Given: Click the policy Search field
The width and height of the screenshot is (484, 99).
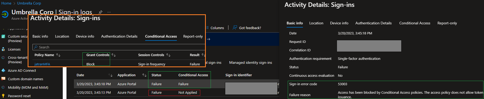Looking at the screenshot, I should click(119, 47).
